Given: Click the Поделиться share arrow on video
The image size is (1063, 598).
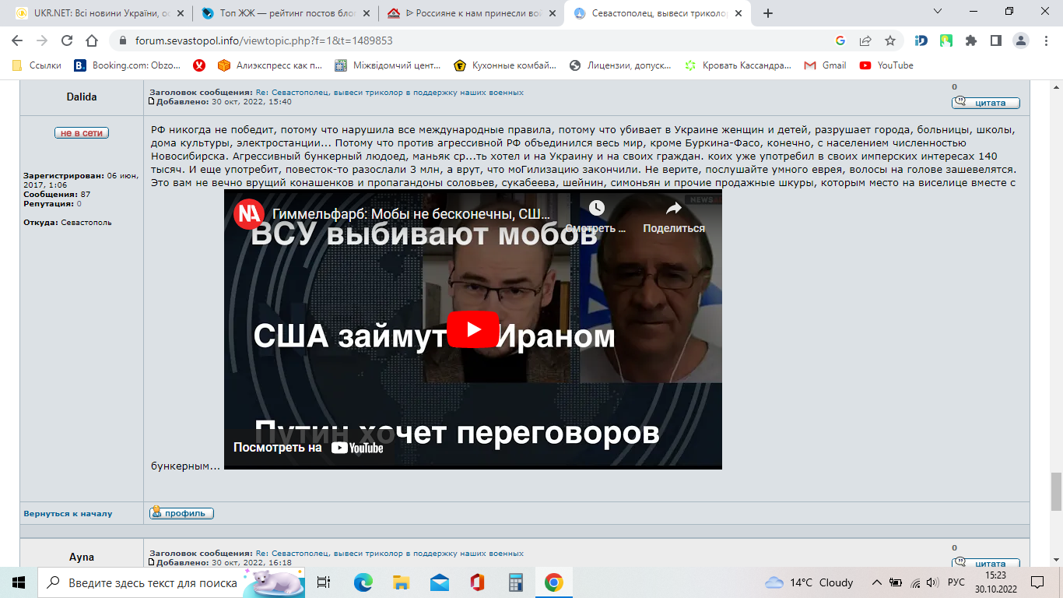Looking at the screenshot, I should pos(673,208).
